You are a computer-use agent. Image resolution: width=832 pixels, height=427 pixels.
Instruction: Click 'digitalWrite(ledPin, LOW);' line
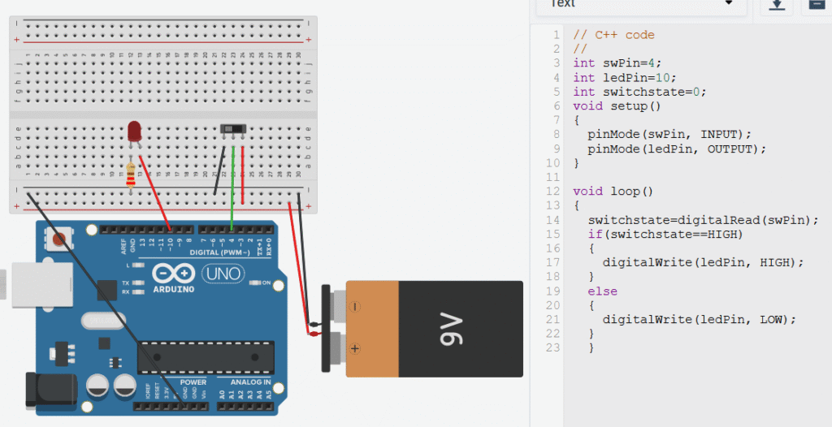point(700,319)
